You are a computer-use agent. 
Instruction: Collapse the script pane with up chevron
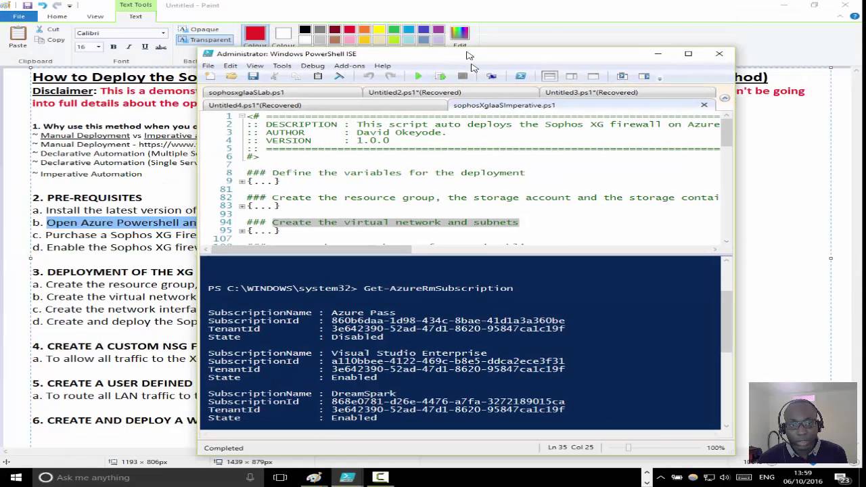[725, 97]
